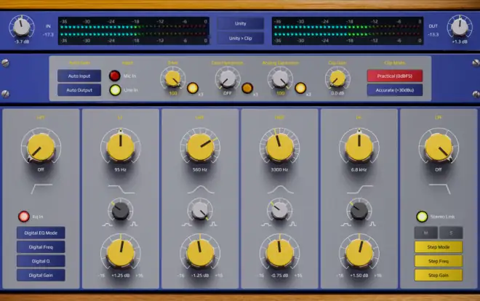Toggle the x3 lamp beside the OFF knob

[x=247, y=88]
